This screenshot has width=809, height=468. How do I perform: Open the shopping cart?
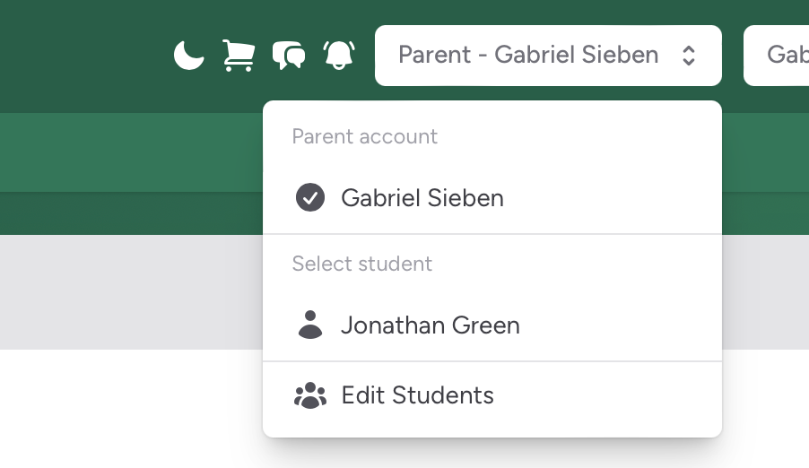click(239, 56)
